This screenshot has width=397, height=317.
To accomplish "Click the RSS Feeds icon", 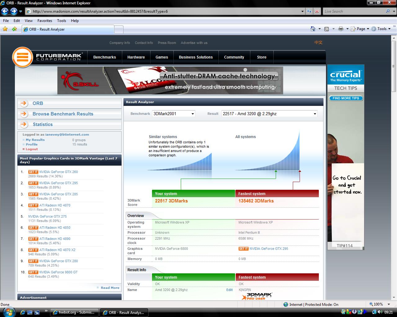I will (x=327, y=29).
